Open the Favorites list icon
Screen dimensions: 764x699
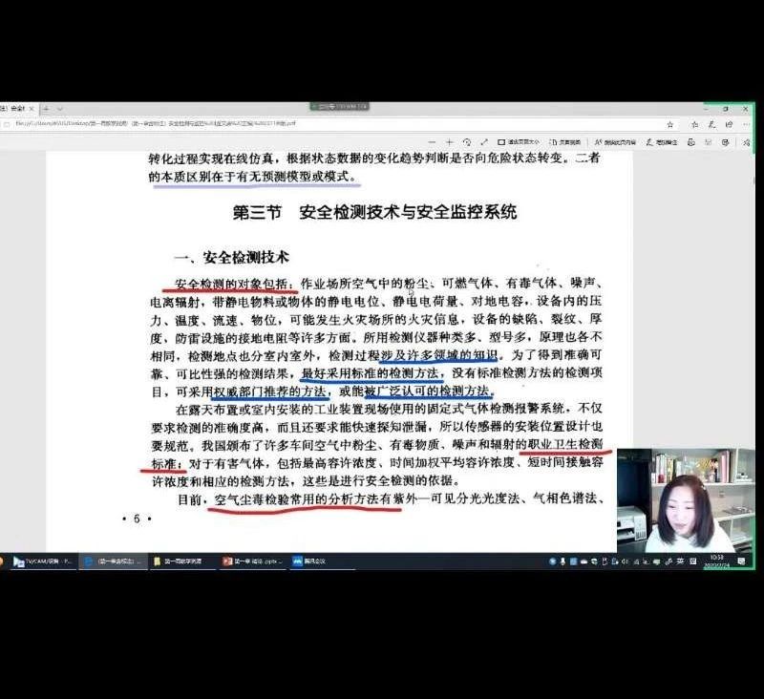click(695, 125)
